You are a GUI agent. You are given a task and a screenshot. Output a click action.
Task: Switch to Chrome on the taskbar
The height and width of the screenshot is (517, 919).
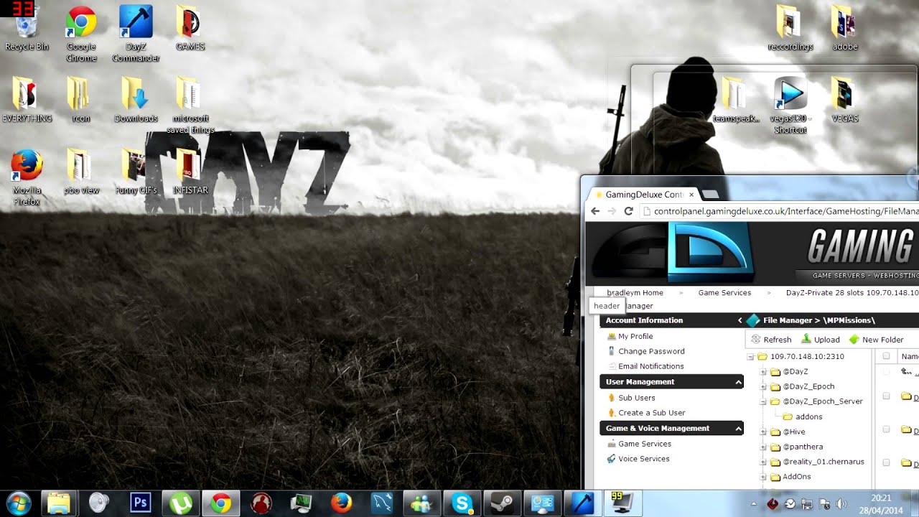click(x=220, y=503)
